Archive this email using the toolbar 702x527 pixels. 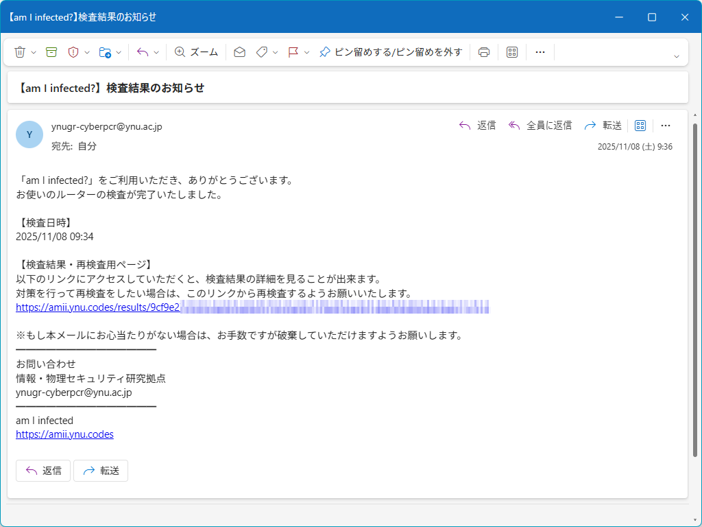click(51, 52)
